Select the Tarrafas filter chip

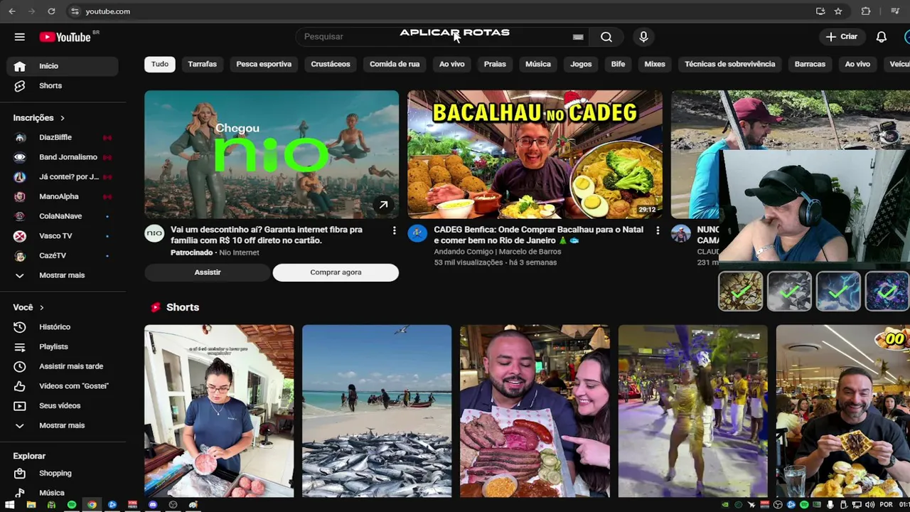tap(202, 64)
